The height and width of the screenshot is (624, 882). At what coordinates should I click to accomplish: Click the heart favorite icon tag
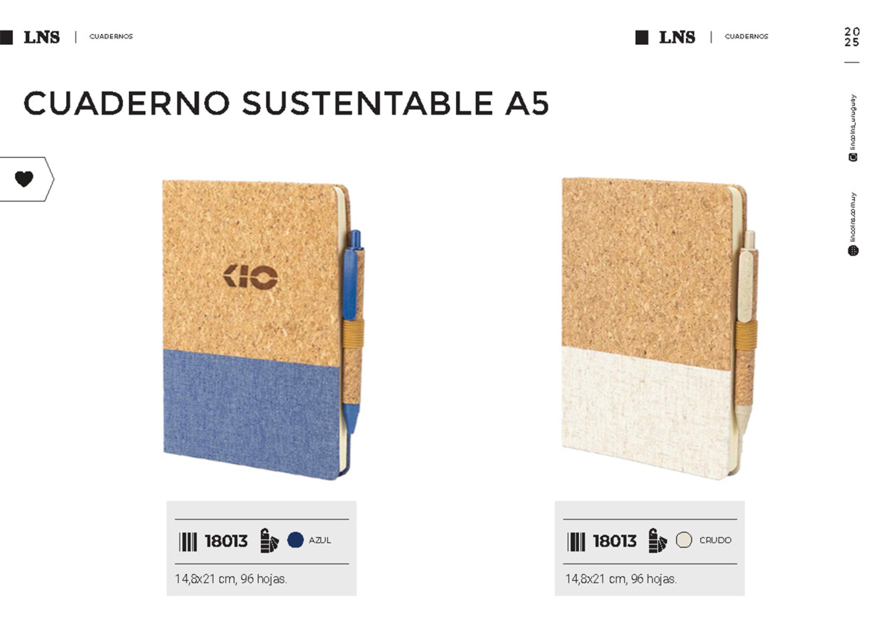click(24, 179)
